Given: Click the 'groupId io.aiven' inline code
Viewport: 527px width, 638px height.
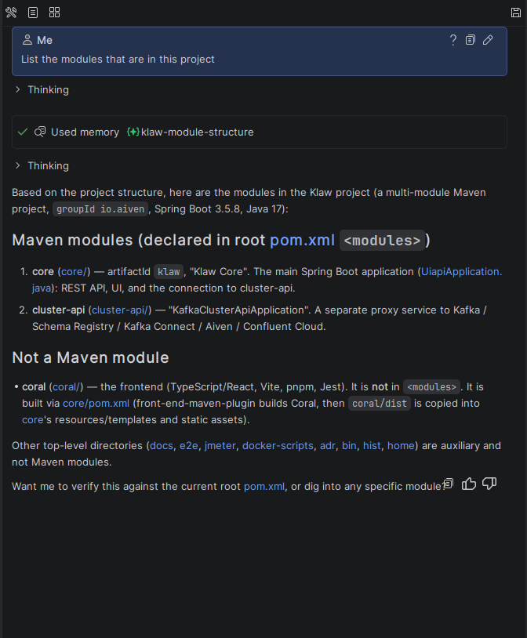Looking at the screenshot, I should click(x=100, y=209).
